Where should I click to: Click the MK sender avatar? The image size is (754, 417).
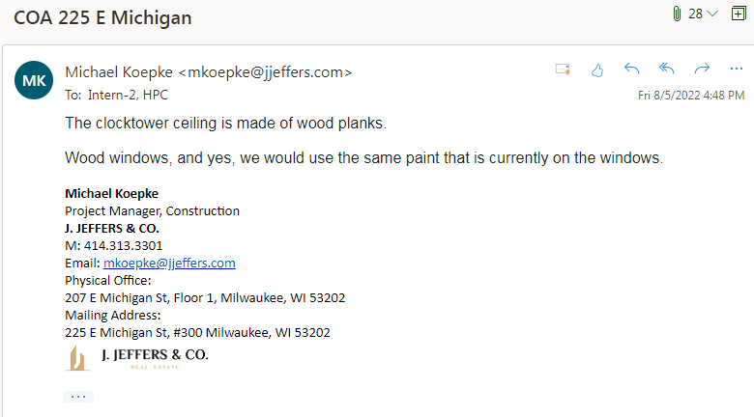[x=34, y=80]
